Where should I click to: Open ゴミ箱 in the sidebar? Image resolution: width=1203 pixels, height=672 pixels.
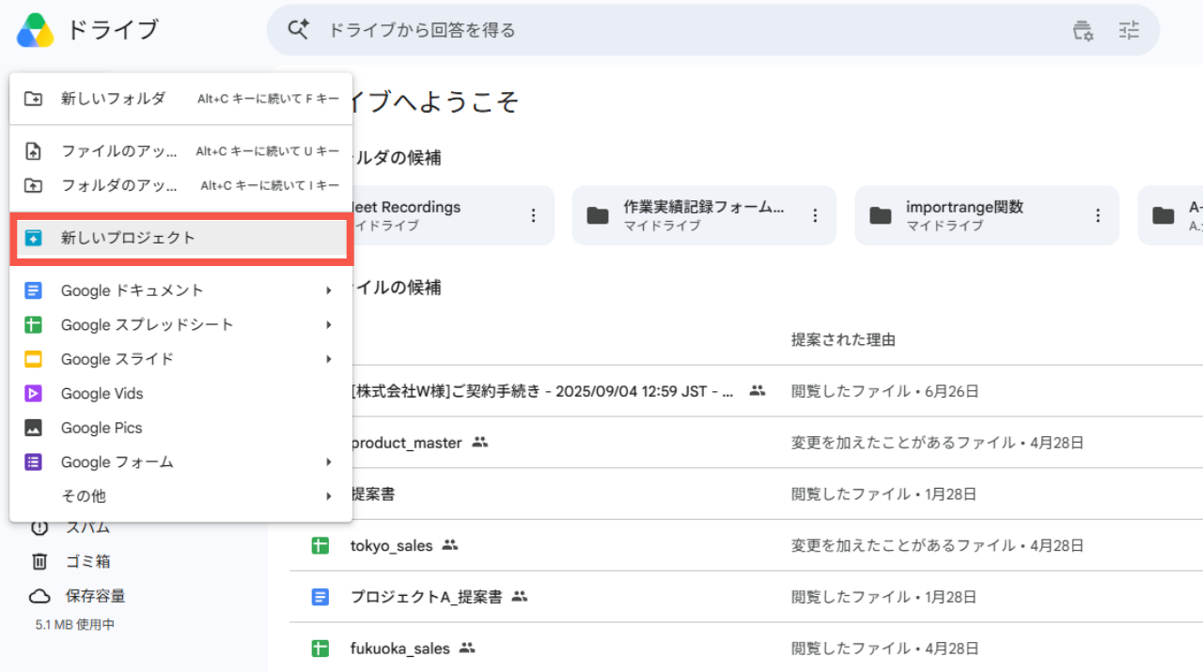87,561
